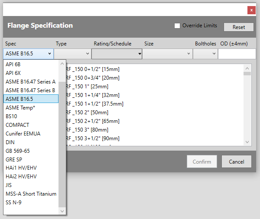Screen dimensions: 260x219
Task: Select result row 150 1+1/2" [37.5mm]
Action: tap(155, 104)
